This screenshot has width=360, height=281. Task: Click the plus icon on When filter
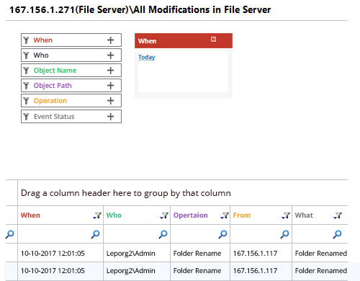pos(110,40)
